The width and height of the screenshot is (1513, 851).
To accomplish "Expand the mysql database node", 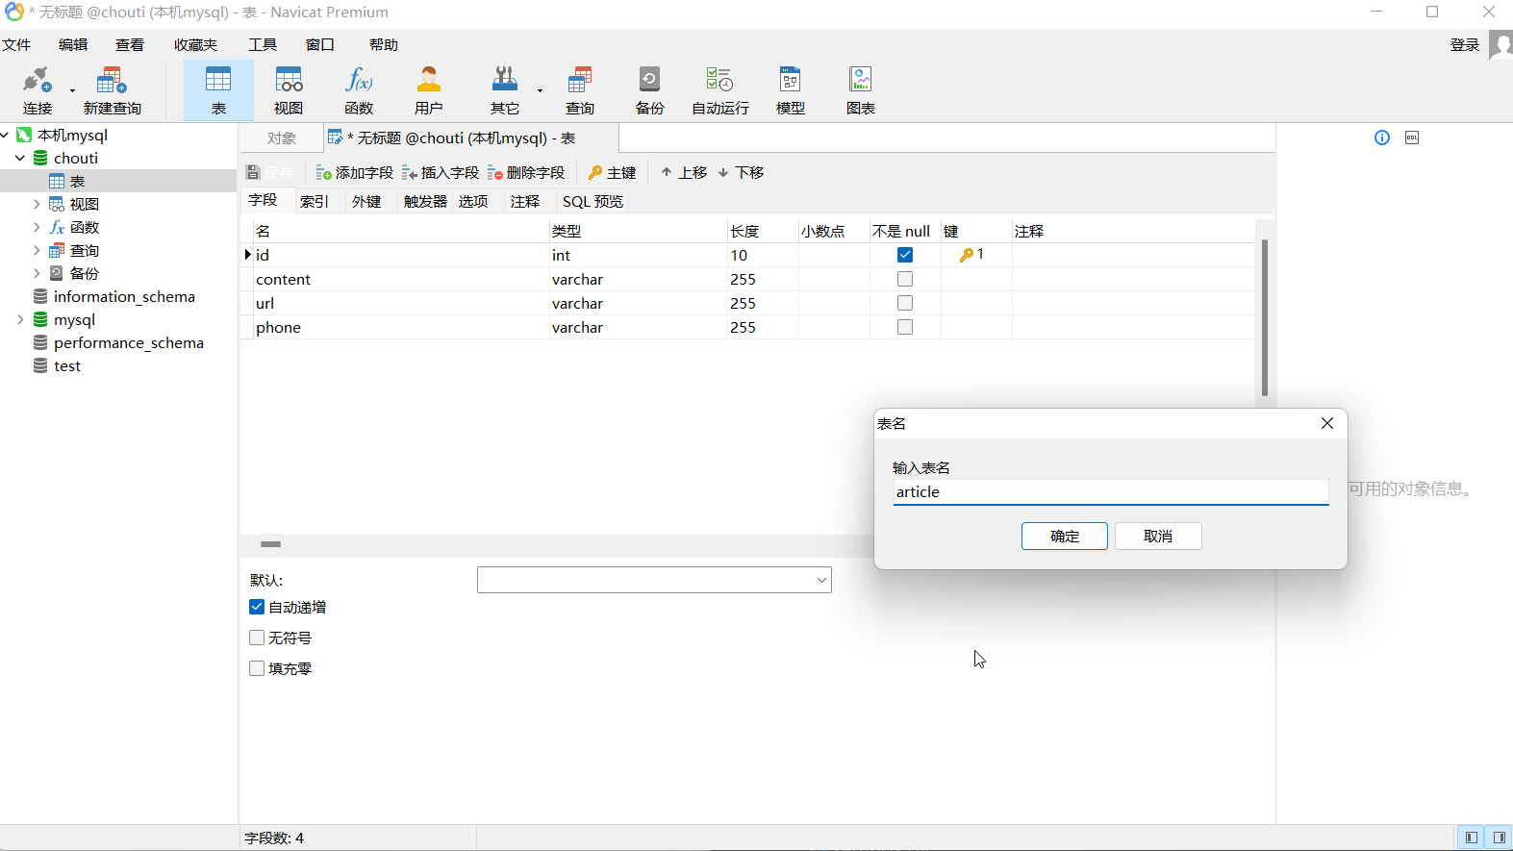I will coord(20,319).
